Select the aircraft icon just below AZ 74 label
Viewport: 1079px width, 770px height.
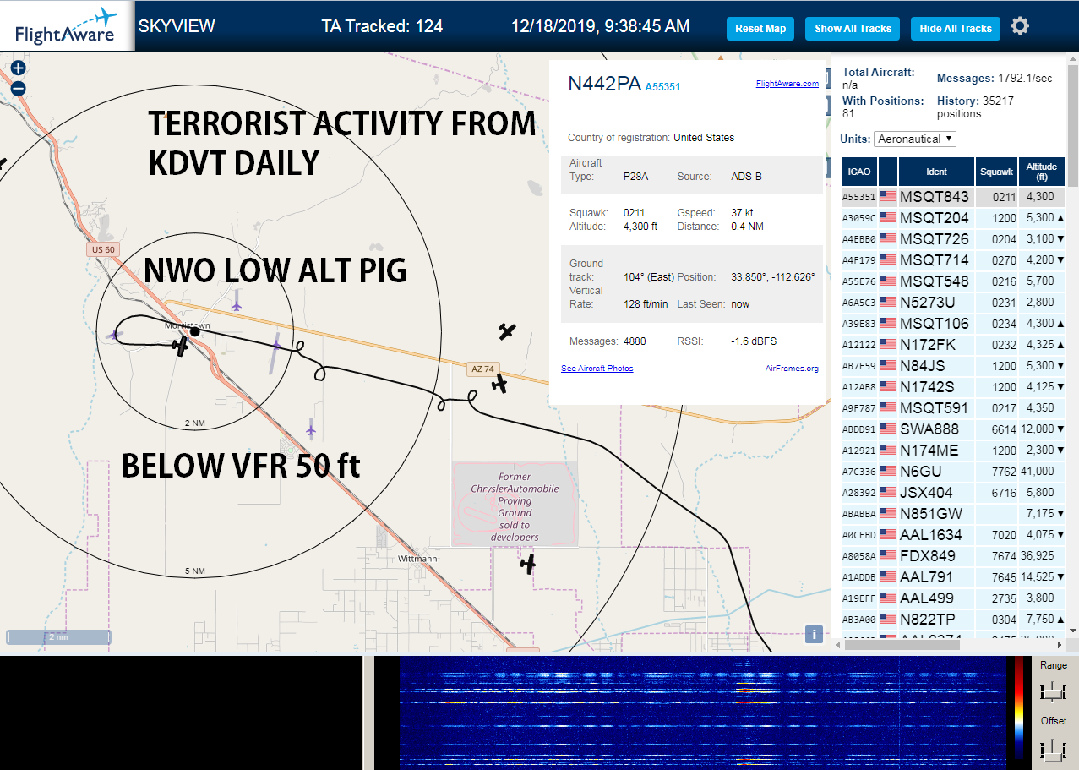[499, 385]
